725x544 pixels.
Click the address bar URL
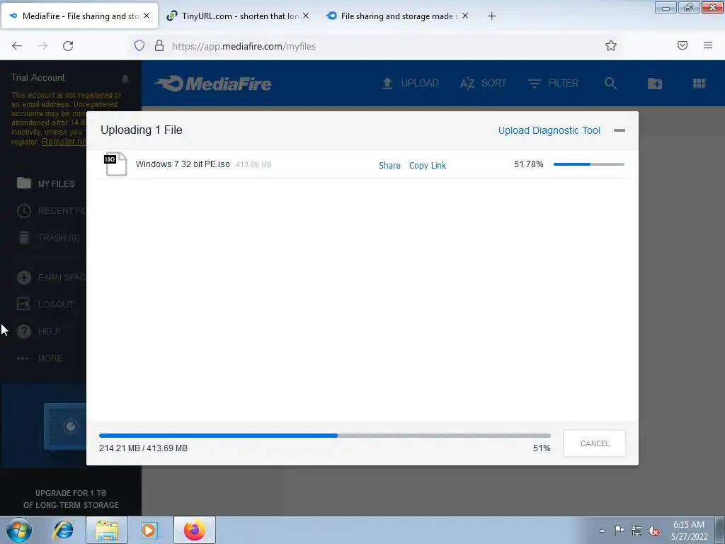pyautogui.click(x=244, y=46)
